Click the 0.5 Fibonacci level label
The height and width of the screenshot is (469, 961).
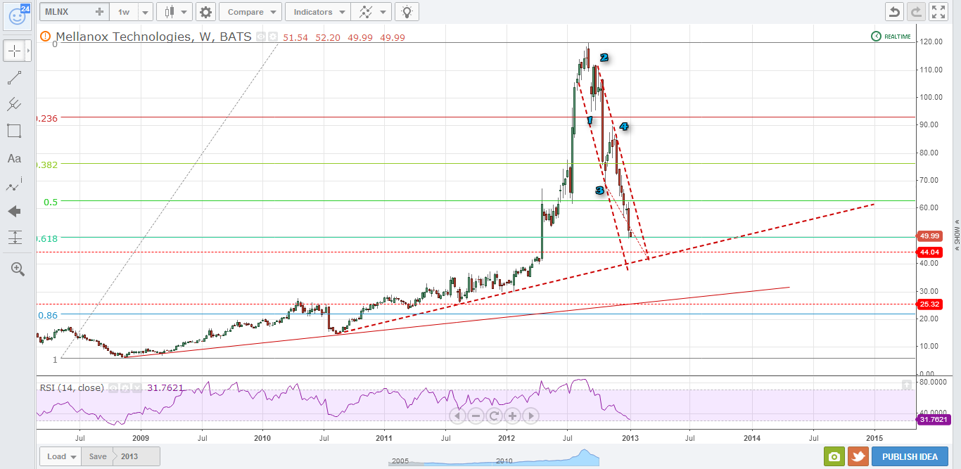click(51, 202)
